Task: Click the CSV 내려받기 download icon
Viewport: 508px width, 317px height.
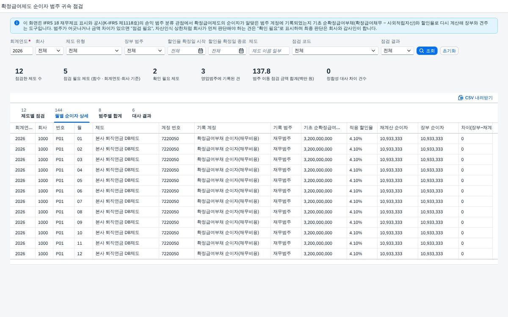Action: click(x=461, y=98)
